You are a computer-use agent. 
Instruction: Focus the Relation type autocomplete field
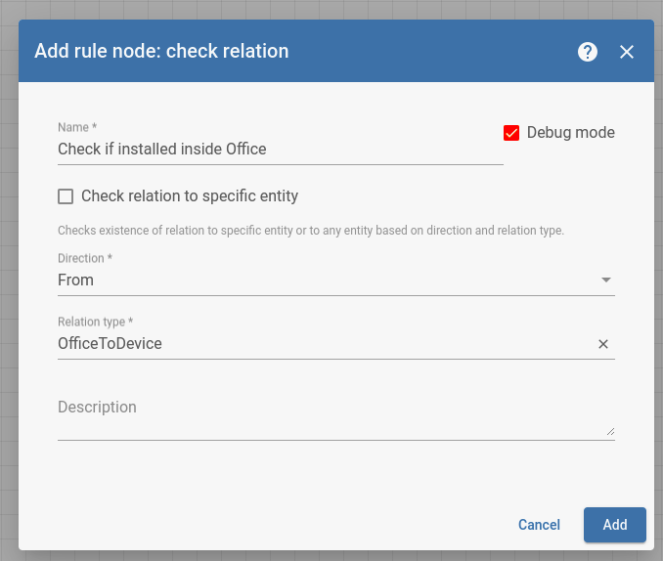coord(326,343)
